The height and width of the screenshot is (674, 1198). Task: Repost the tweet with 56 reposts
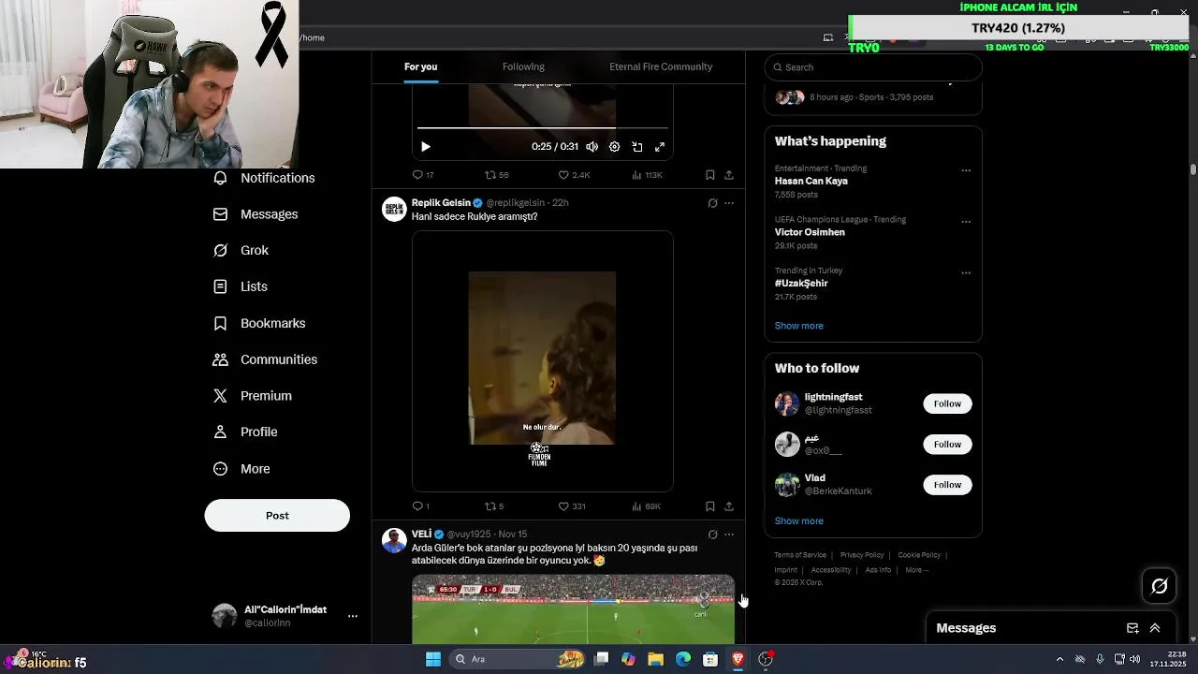coord(496,175)
